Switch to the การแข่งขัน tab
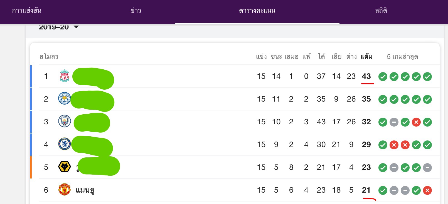 point(26,11)
